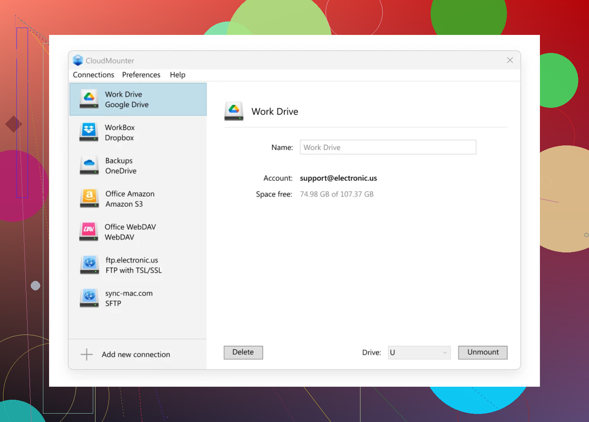Viewport: 589px width, 422px height.
Task: Select the Amazon S3 drive icon
Action: [x=89, y=198]
